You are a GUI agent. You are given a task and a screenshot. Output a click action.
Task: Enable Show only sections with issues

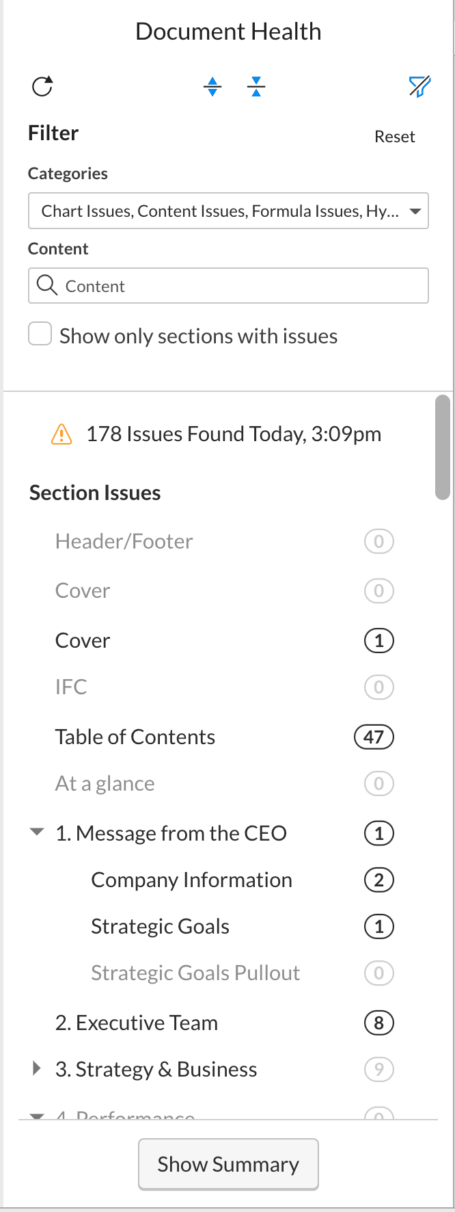(40, 334)
